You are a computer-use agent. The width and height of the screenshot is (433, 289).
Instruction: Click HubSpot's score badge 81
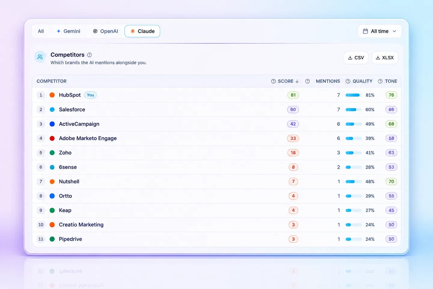click(x=293, y=95)
